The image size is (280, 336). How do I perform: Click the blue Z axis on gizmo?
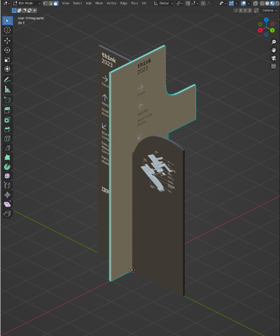[266, 20]
